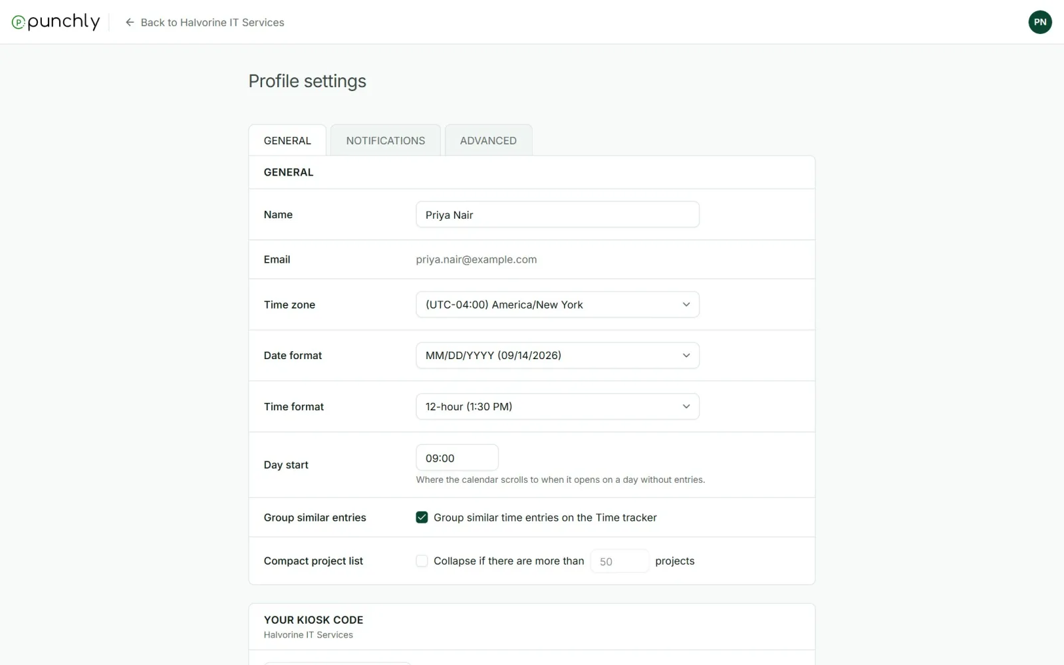This screenshot has height=665, width=1064.
Task: Click the Time zone label
Action: pos(289,305)
